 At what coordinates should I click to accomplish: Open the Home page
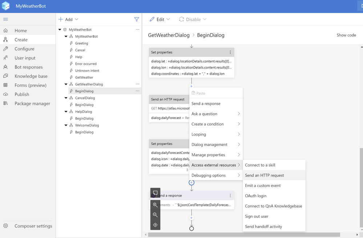pyautogui.click(x=28, y=31)
